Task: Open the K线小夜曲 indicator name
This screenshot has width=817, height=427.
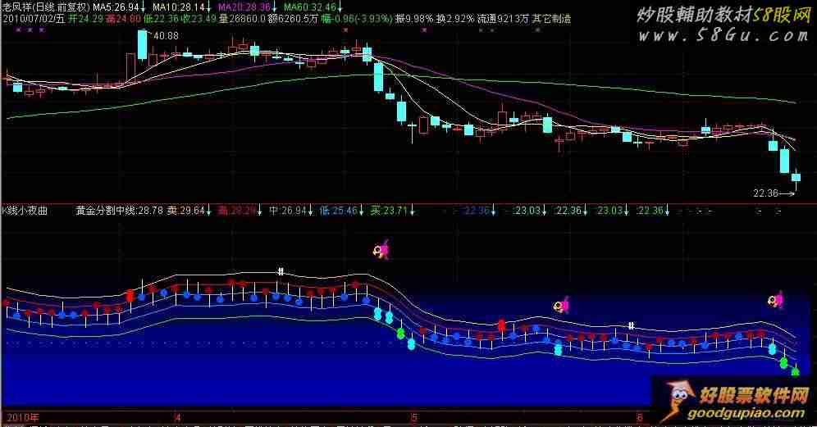Action: tap(25, 211)
